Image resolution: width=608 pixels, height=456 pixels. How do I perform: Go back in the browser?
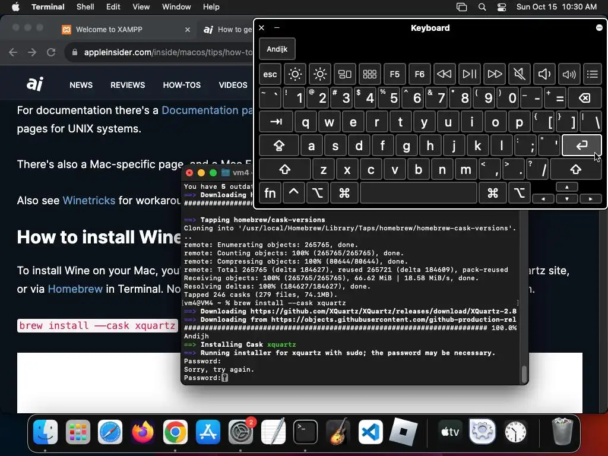[x=13, y=52]
